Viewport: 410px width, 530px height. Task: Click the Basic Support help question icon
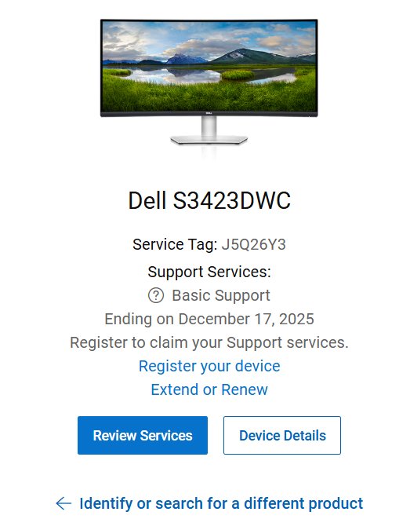[x=156, y=296]
